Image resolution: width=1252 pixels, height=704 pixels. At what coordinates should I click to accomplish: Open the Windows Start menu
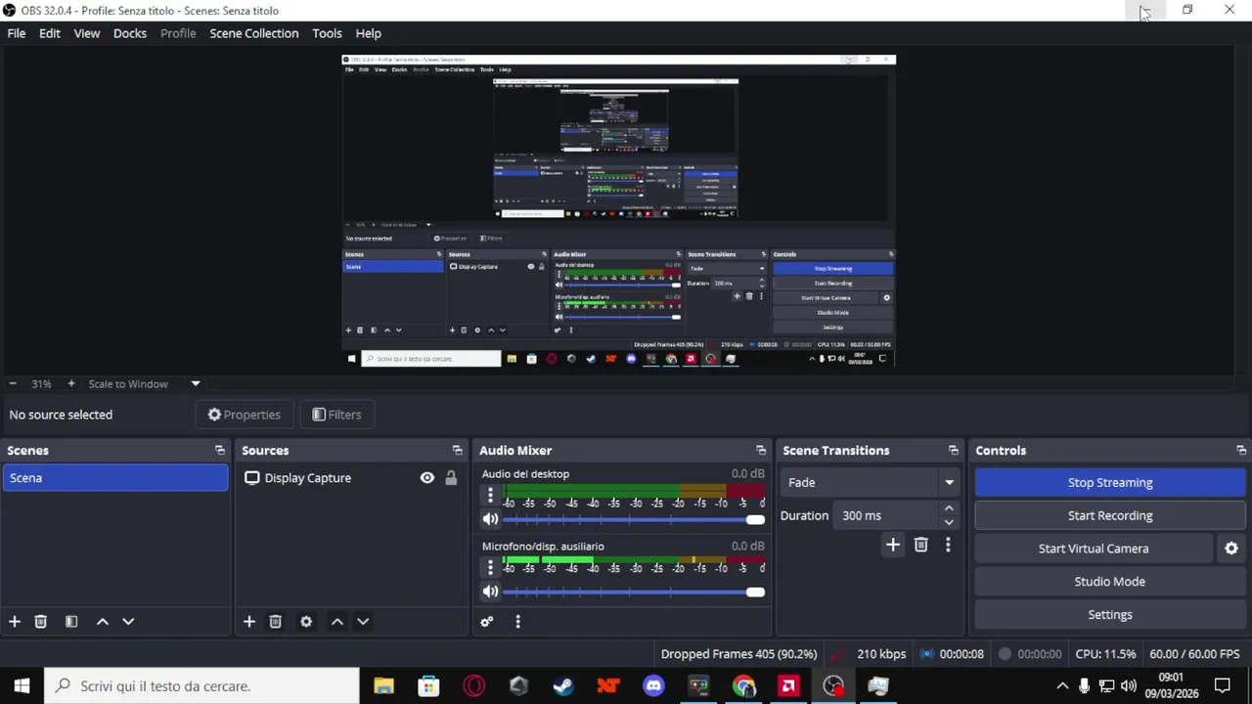(x=22, y=686)
